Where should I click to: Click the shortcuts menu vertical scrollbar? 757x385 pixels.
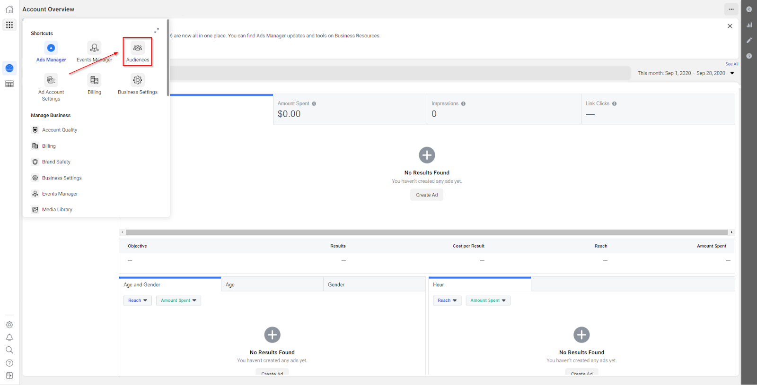[168, 58]
